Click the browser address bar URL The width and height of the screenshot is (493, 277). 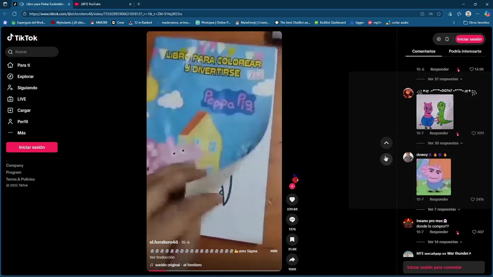106,14
